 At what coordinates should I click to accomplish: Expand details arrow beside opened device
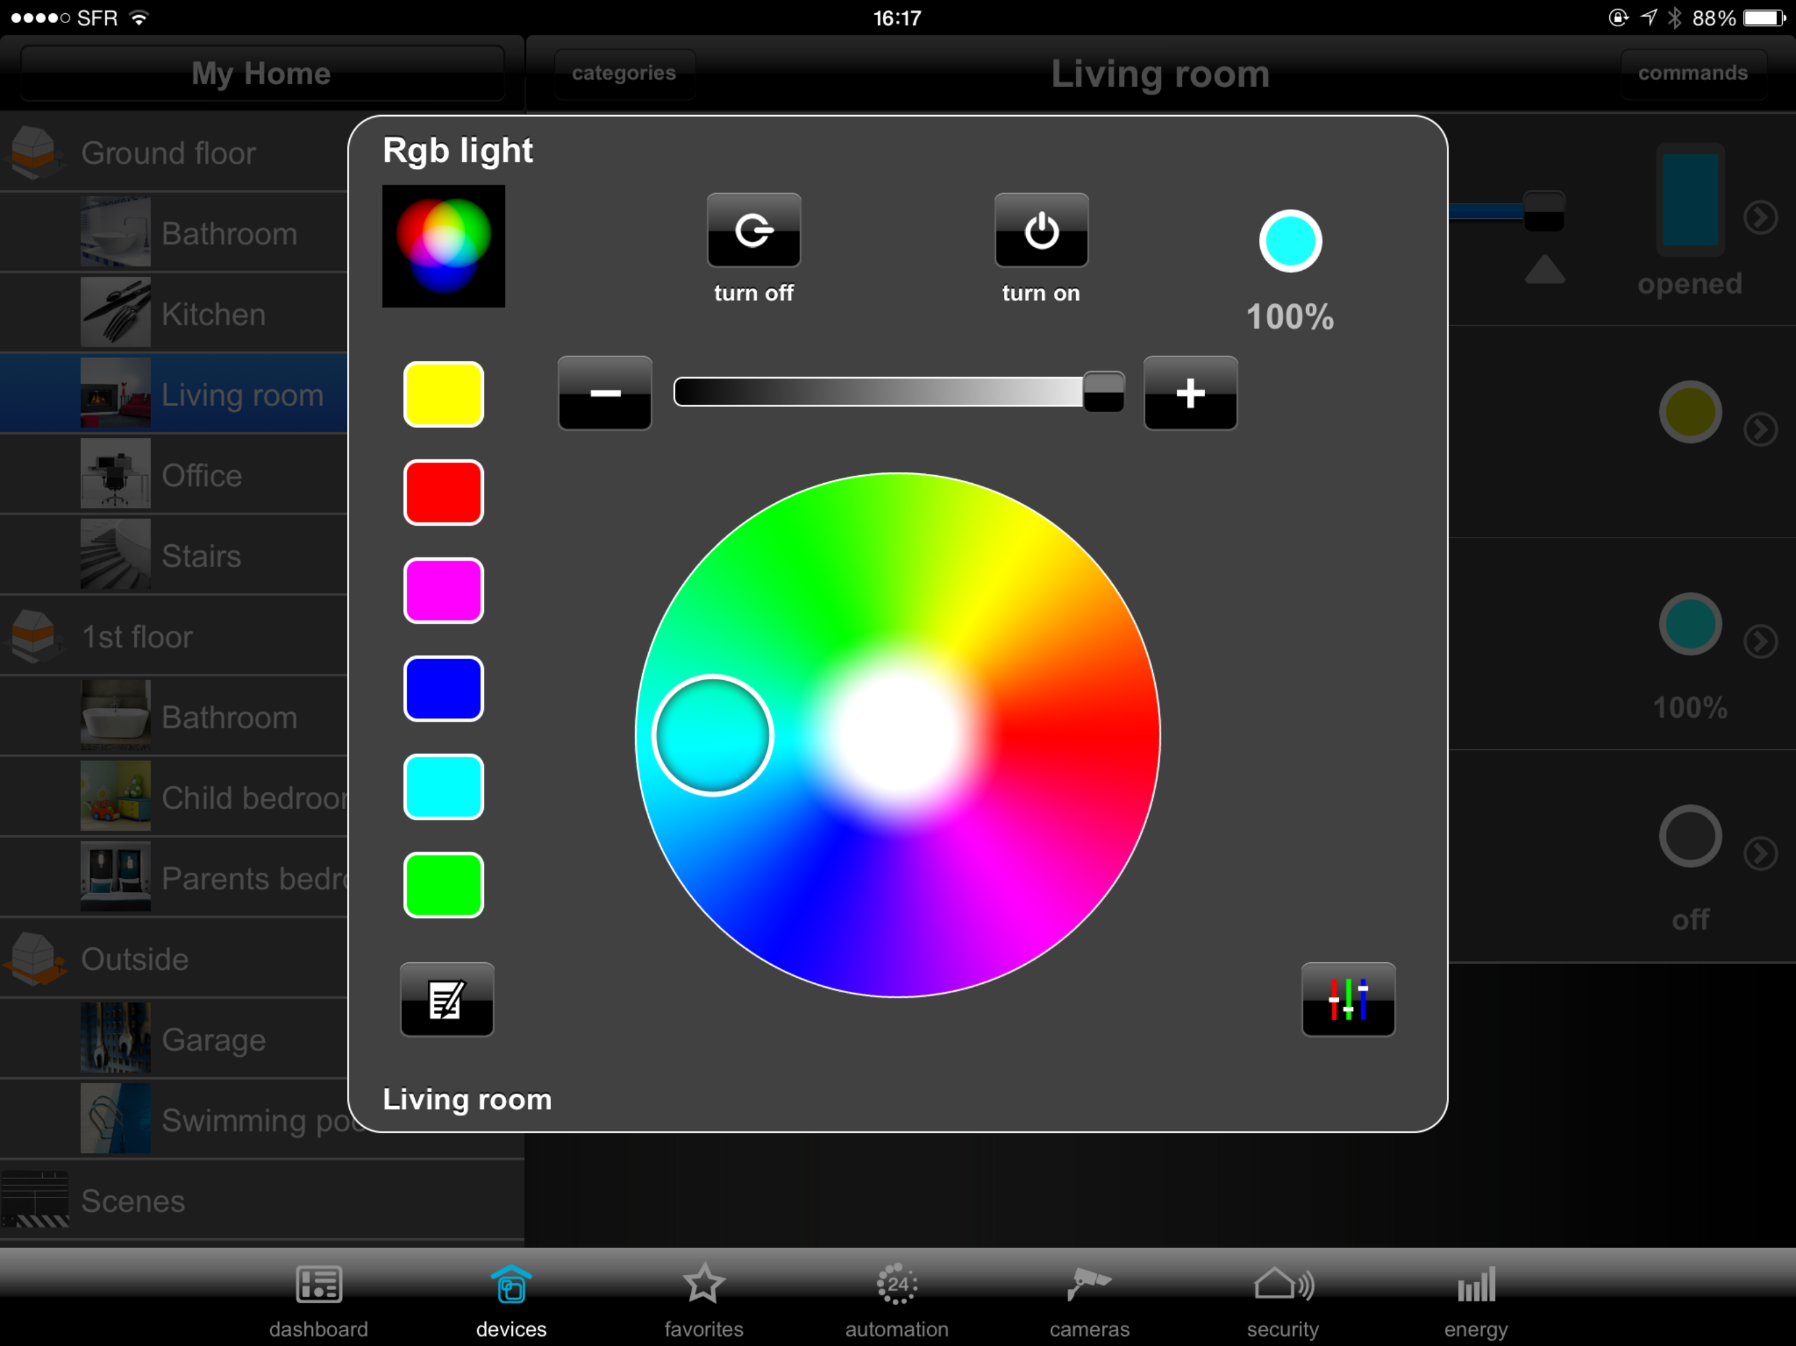pyautogui.click(x=1761, y=218)
